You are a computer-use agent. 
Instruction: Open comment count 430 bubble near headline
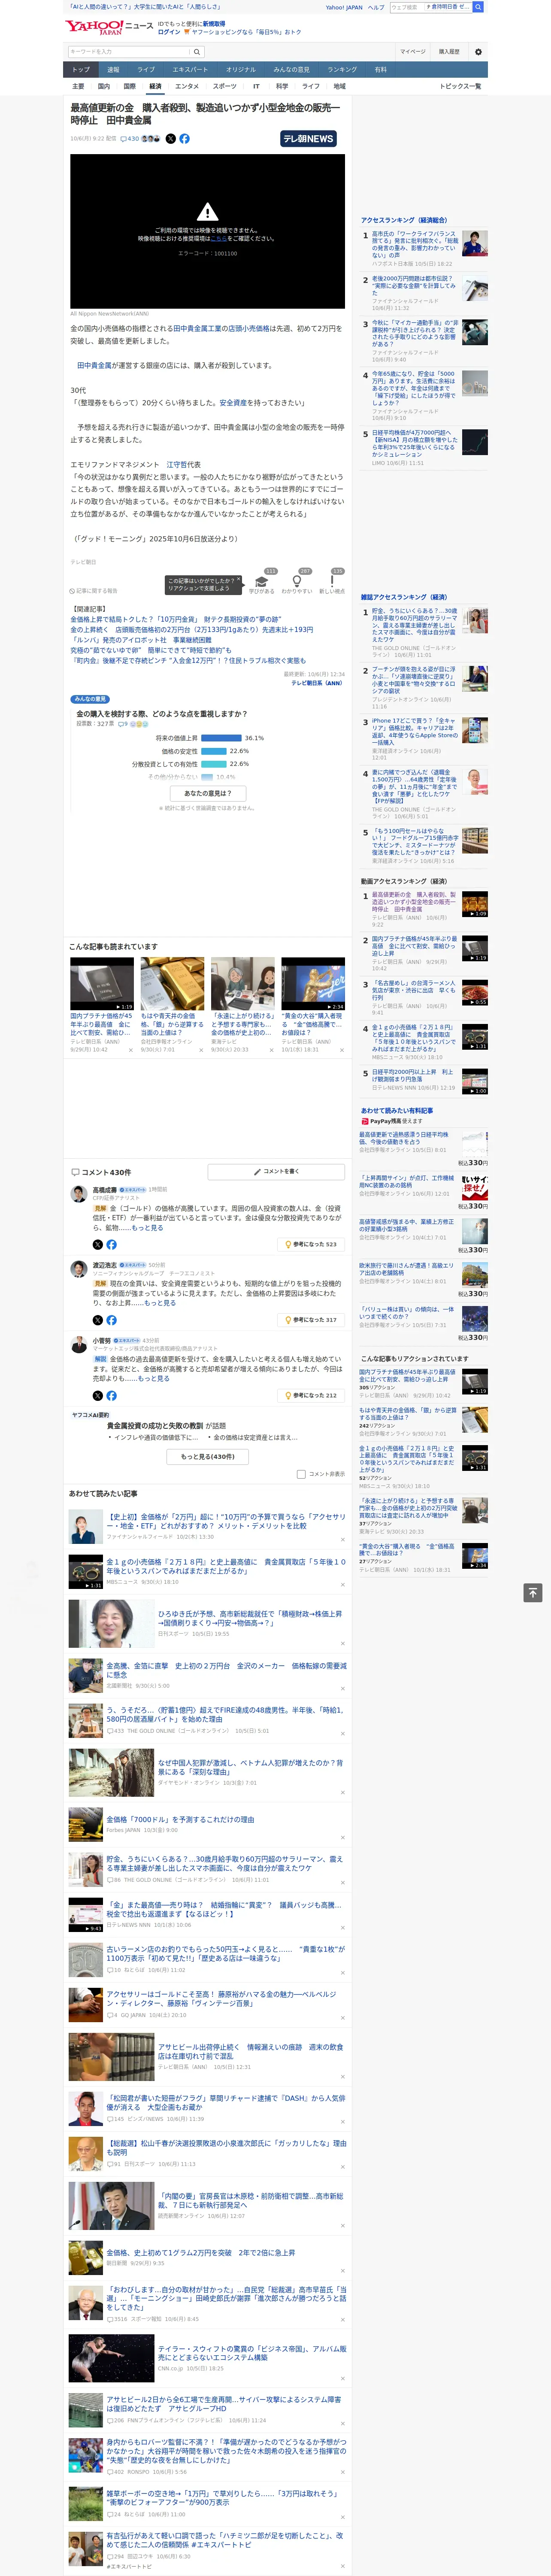click(130, 139)
